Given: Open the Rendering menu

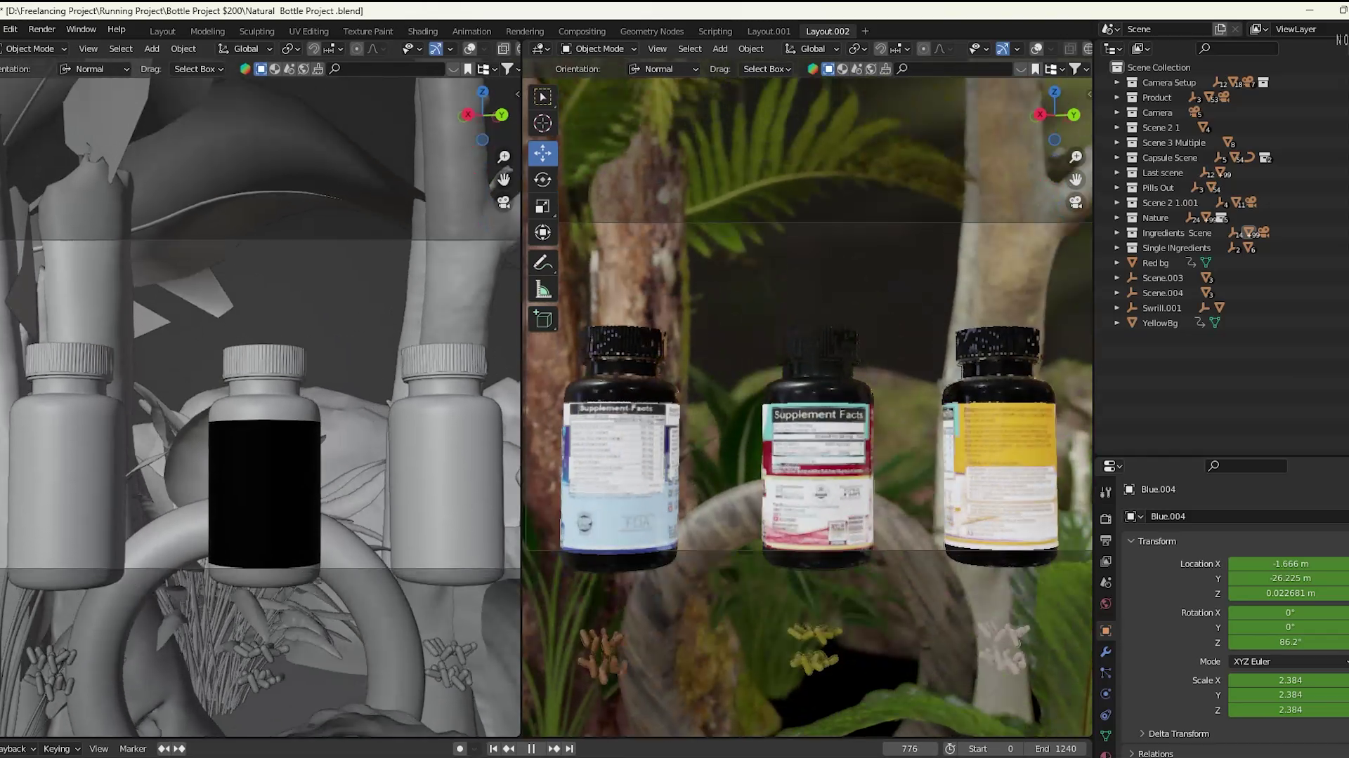Looking at the screenshot, I should tap(525, 31).
